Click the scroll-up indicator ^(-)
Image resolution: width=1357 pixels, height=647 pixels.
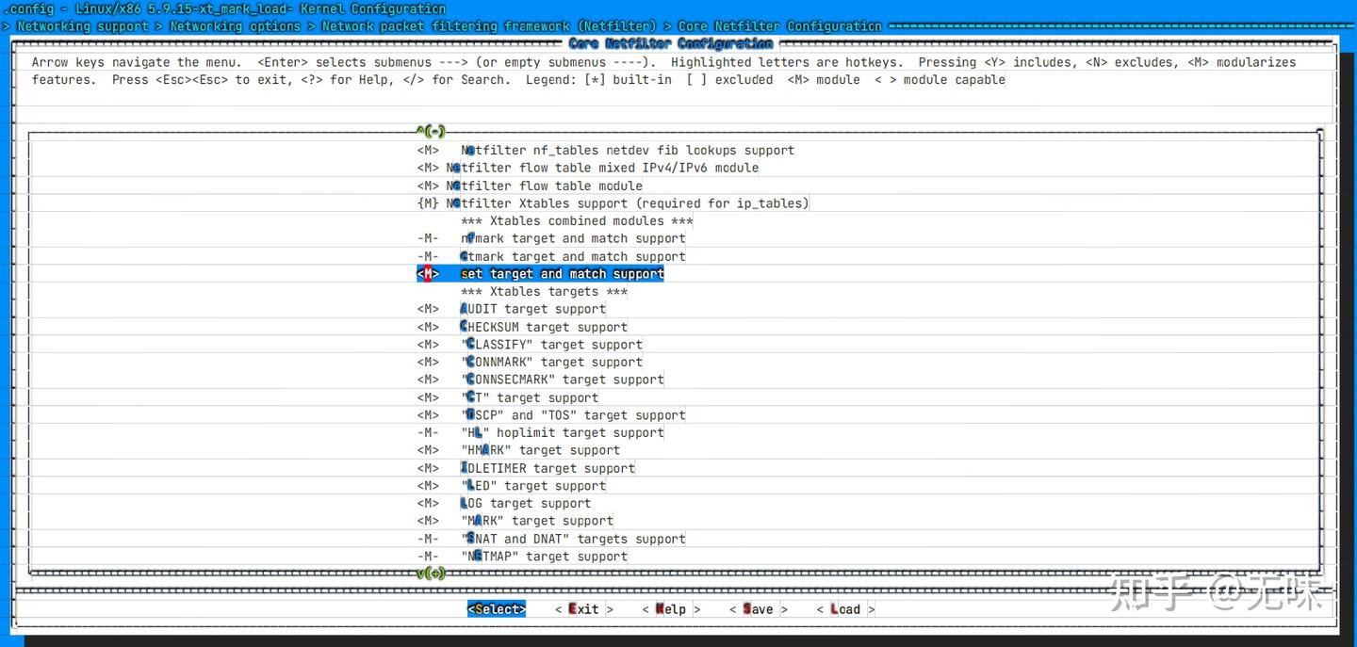tap(431, 131)
